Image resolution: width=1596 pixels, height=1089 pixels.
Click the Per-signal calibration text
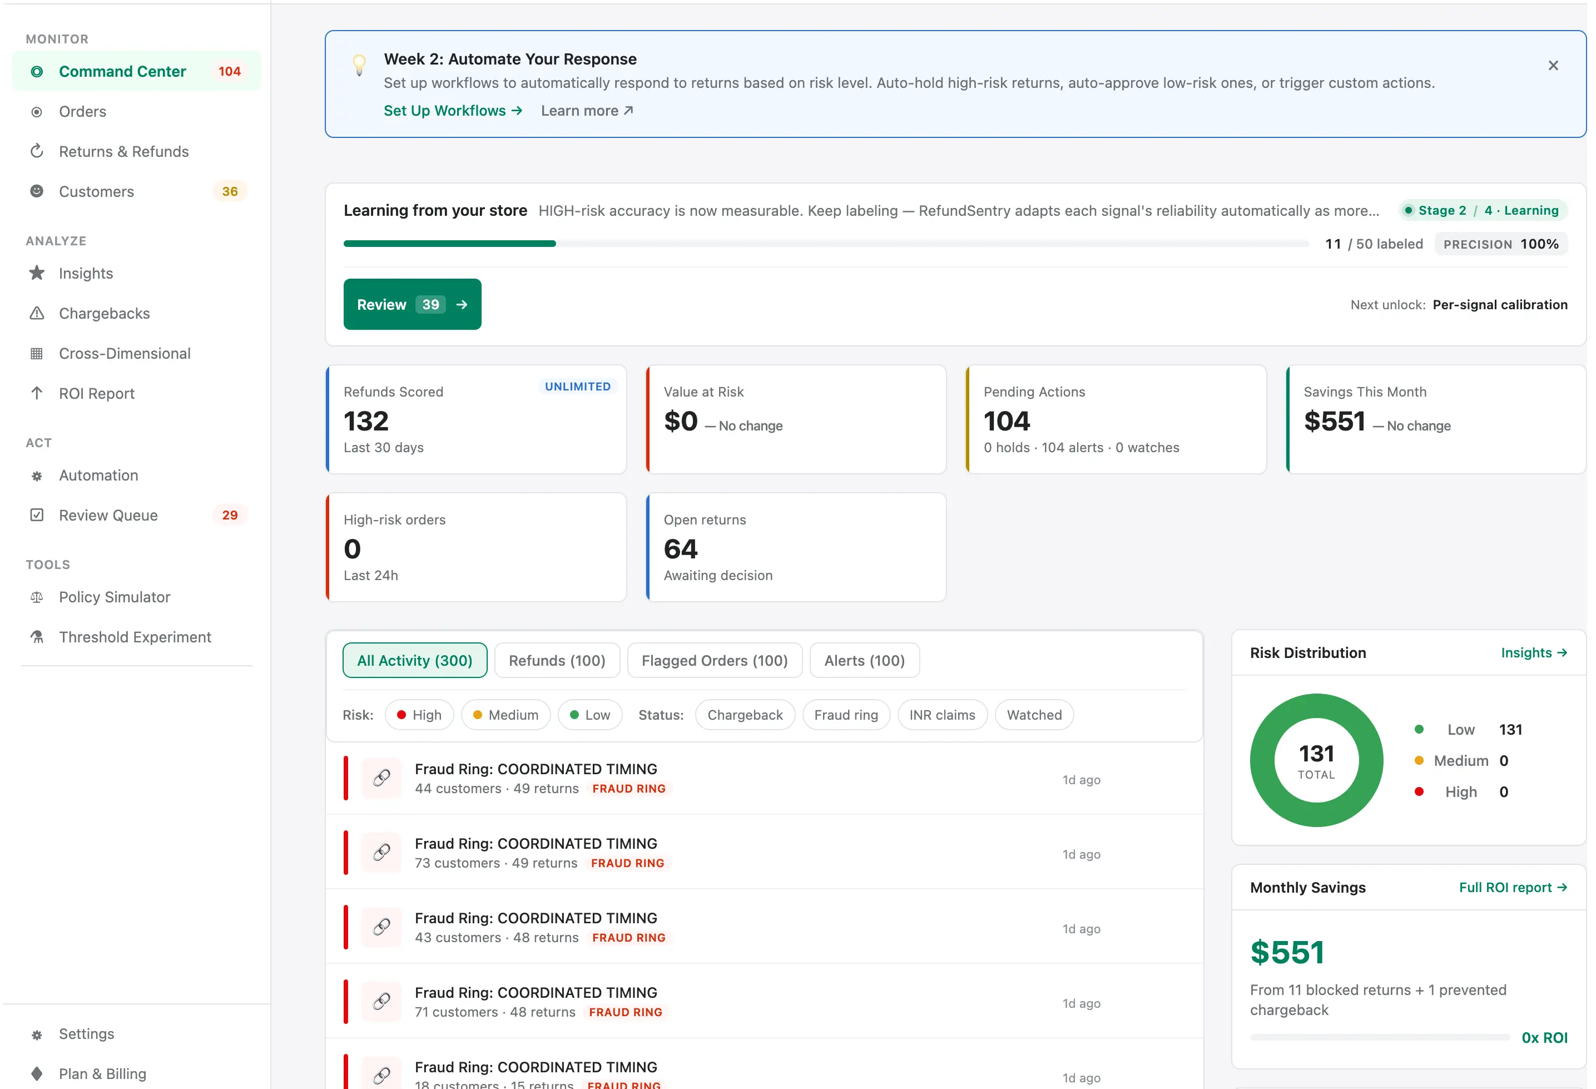pyautogui.click(x=1500, y=305)
